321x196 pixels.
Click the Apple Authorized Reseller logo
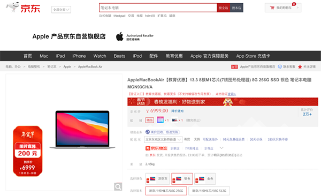coord(135,37)
